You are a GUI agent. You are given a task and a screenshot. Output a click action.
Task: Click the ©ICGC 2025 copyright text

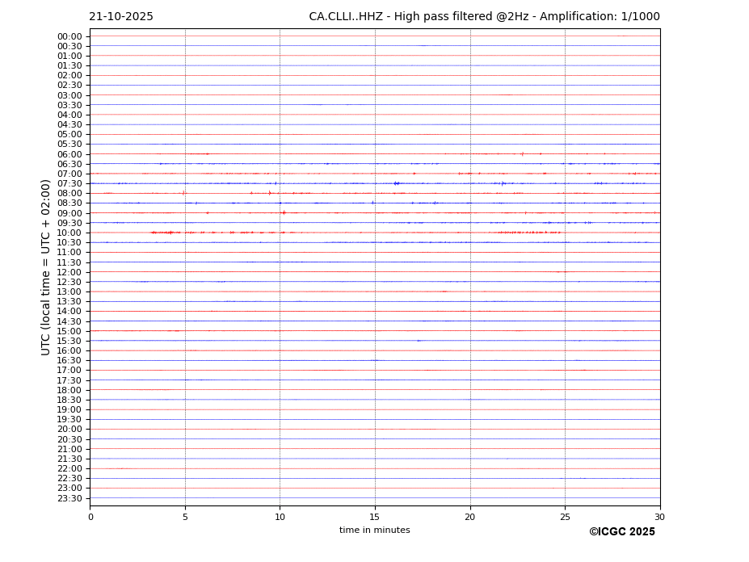(621, 532)
